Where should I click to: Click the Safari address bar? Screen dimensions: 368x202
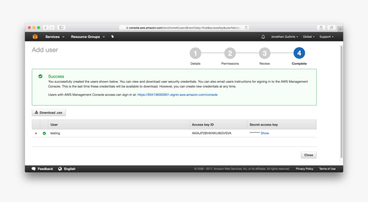pyautogui.click(x=184, y=28)
